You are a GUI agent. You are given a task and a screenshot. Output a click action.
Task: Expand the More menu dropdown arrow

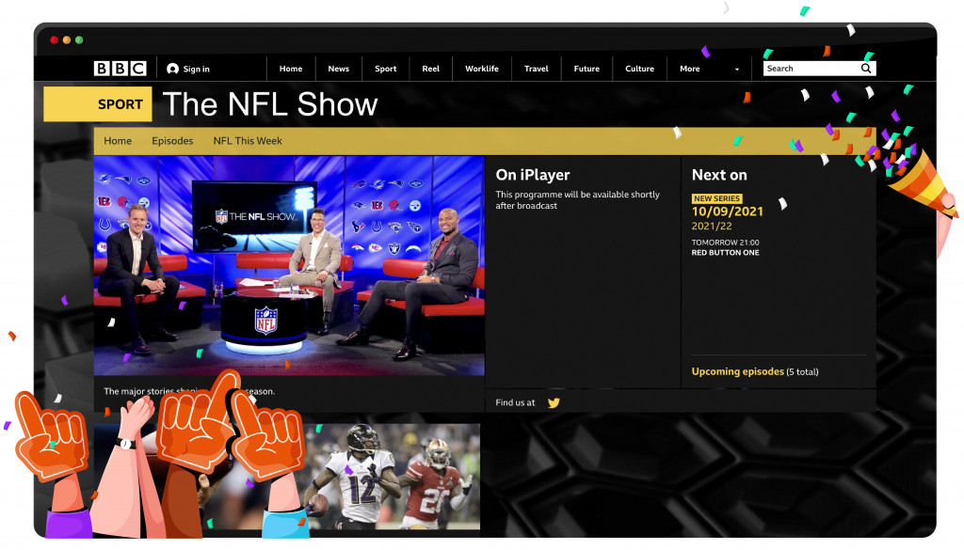pyautogui.click(x=737, y=70)
